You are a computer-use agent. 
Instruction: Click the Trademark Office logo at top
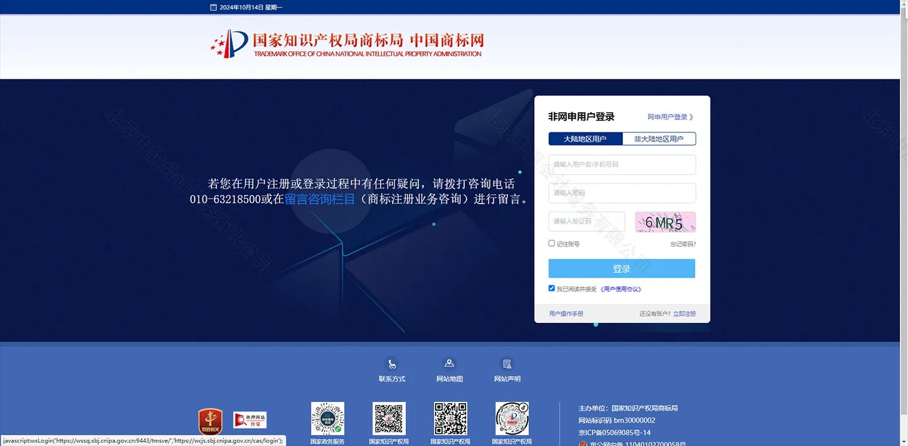[347, 44]
